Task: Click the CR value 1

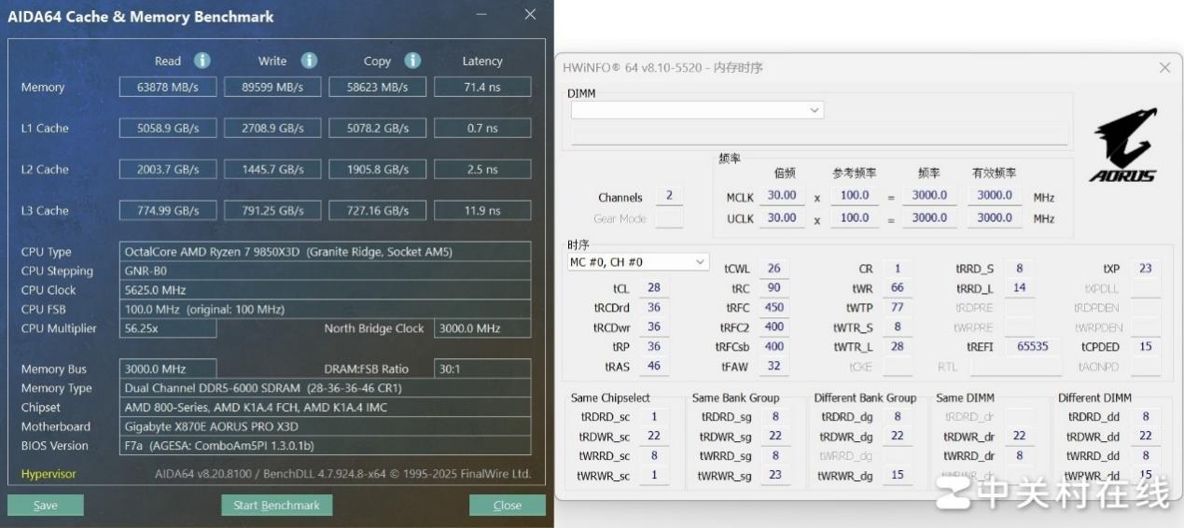Action: tap(898, 269)
